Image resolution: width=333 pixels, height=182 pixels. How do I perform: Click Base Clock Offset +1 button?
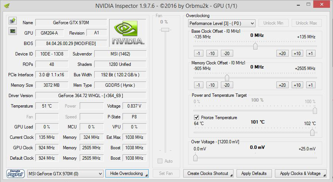[x=311, y=54]
